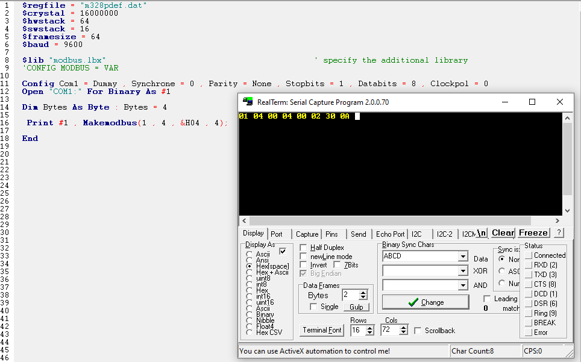Click the Terminal Font button
The height and width of the screenshot is (362, 581).
tap(322, 330)
